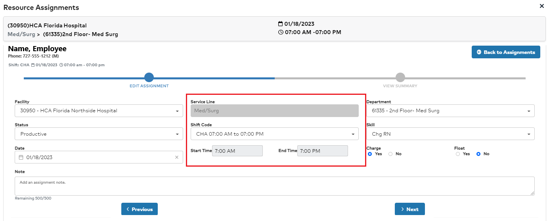Expand the Department dropdown
The image size is (549, 221).
tap(450, 111)
